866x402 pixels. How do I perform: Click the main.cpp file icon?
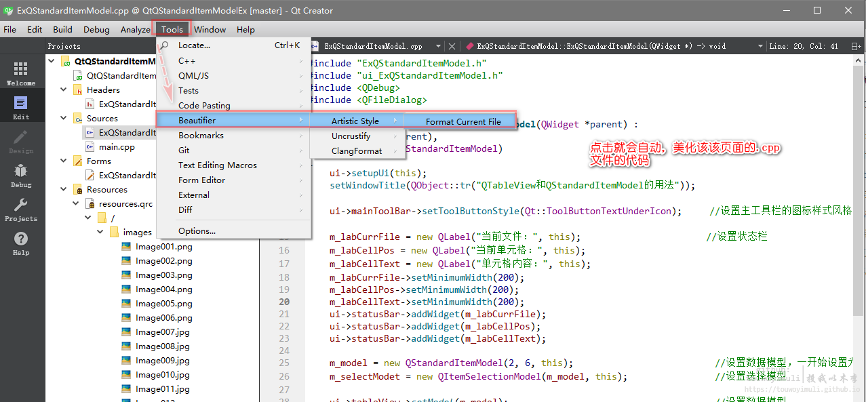90,146
